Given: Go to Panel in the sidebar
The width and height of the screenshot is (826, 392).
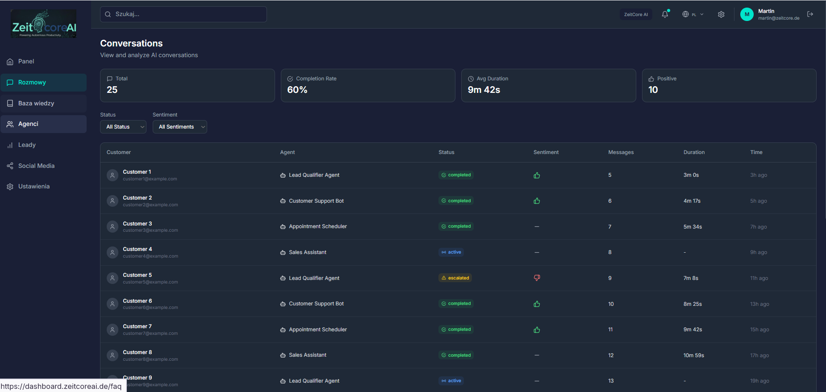Looking at the screenshot, I should 26,62.
